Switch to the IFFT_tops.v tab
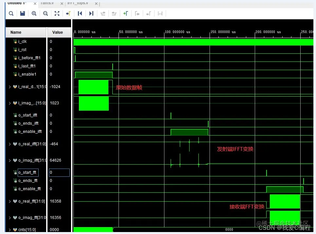 click(78, 3)
